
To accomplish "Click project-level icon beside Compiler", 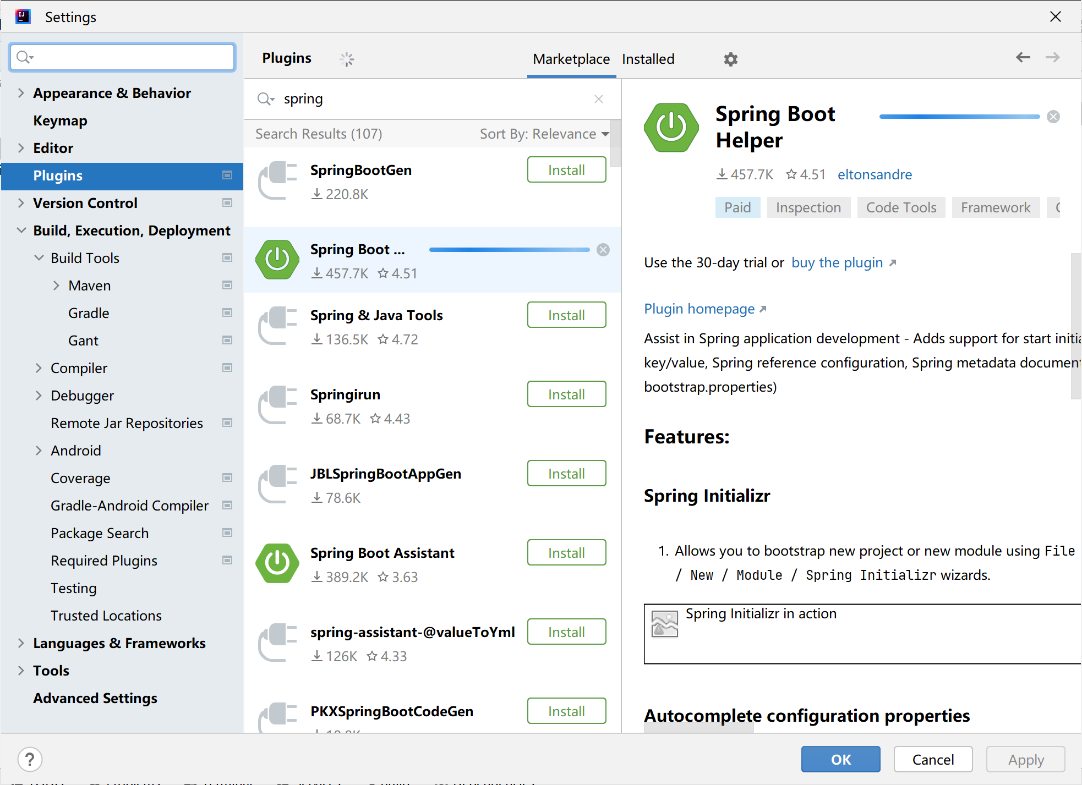I will coord(227,368).
